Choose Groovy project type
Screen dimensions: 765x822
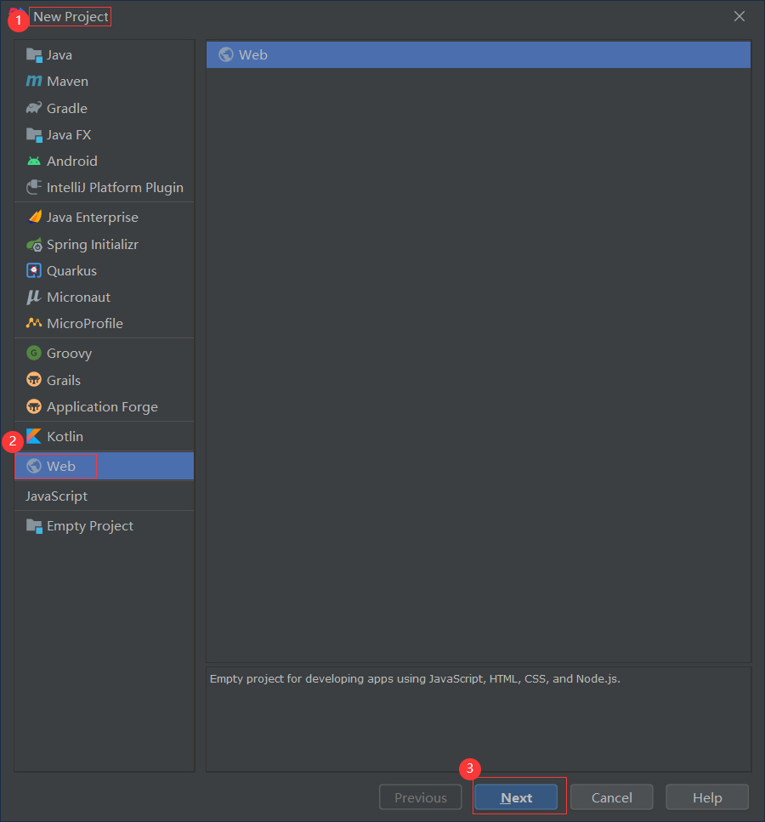point(105,353)
